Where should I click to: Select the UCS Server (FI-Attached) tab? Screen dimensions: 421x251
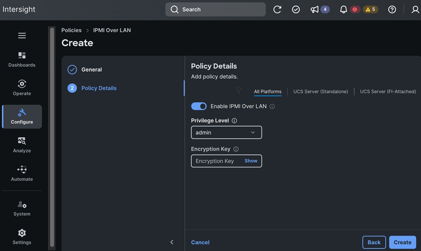pos(388,91)
